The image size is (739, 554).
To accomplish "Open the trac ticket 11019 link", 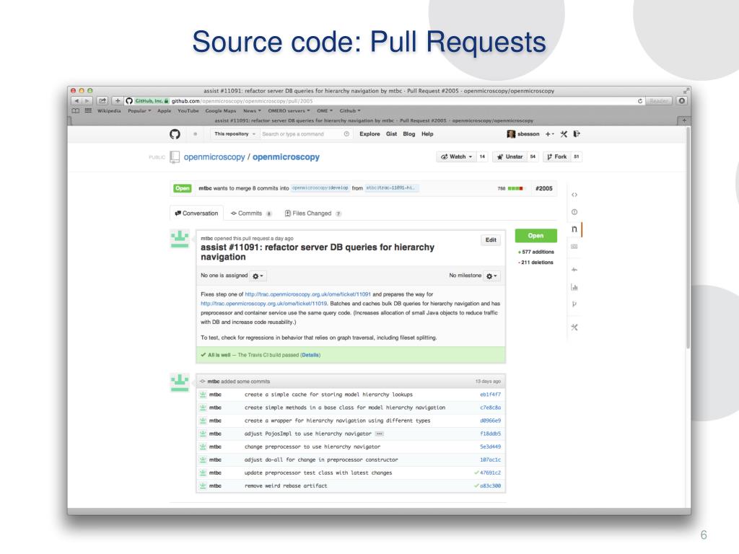I will click(x=264, y=304).
